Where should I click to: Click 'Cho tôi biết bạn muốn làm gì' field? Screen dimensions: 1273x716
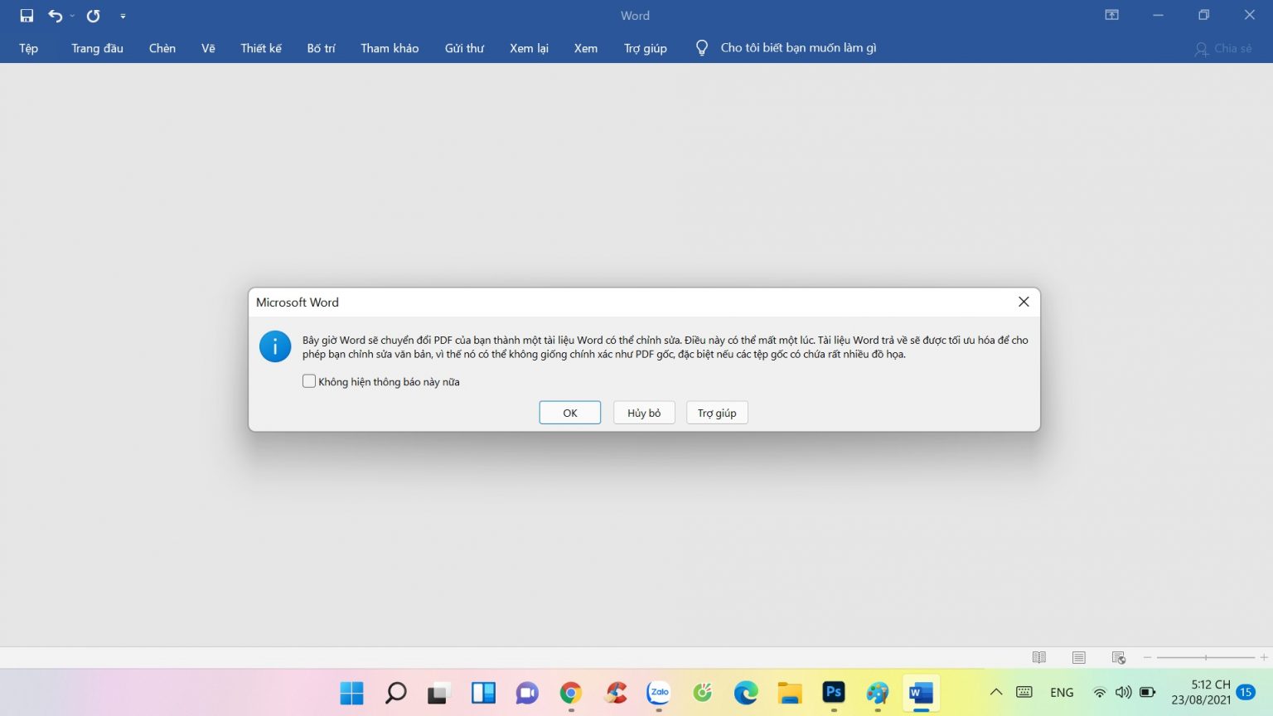[797, 48]
